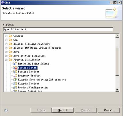Select the Feature Patch entry
Viewport: 123px width, 116px height.
27,68
